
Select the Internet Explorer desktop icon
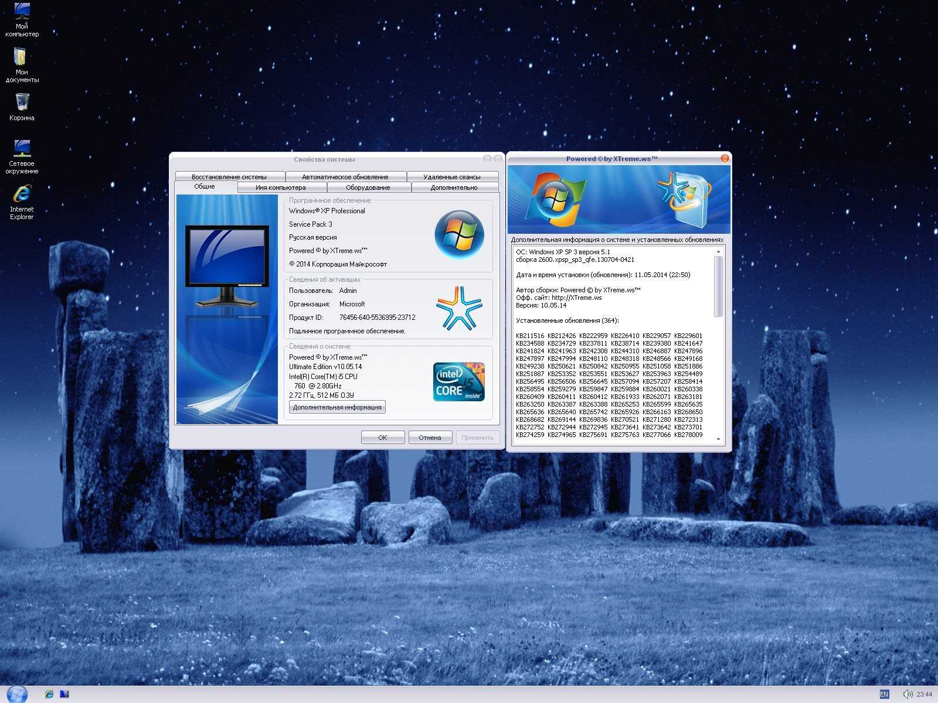22,202
